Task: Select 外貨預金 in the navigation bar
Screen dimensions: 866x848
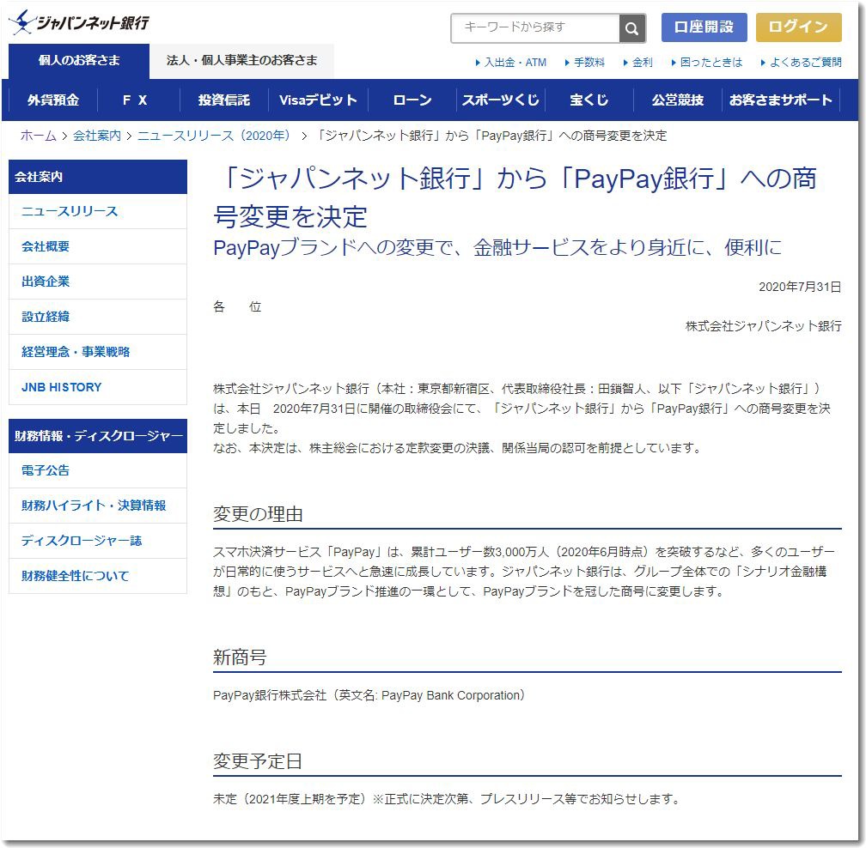Action: (x=53, y=100)
